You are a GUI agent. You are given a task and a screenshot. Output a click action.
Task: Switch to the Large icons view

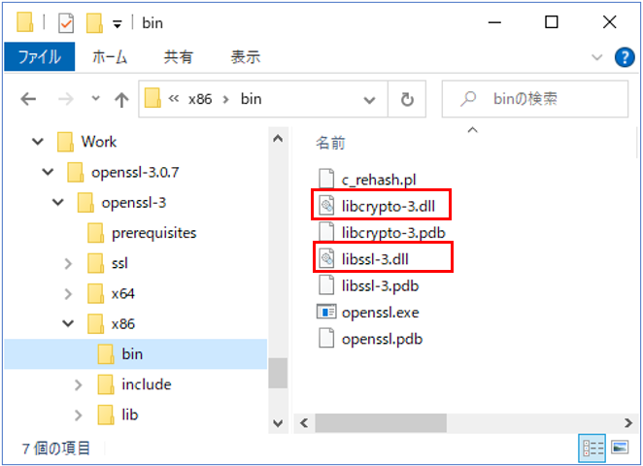point(619,448)
